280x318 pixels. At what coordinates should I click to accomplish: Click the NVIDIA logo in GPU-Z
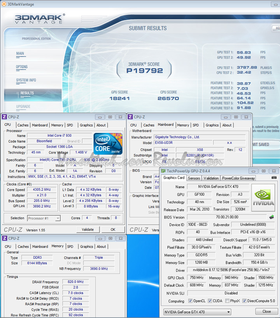[263, 198]
